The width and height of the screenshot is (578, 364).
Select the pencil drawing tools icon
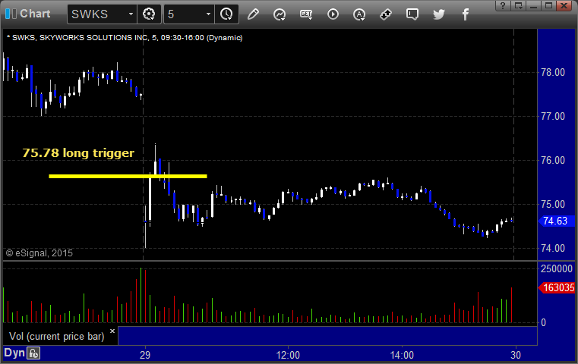tap(253, 14)
